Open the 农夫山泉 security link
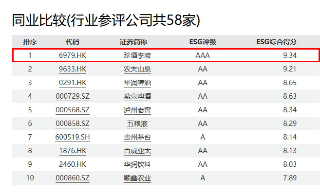320x194 pixels. [137, 69]
